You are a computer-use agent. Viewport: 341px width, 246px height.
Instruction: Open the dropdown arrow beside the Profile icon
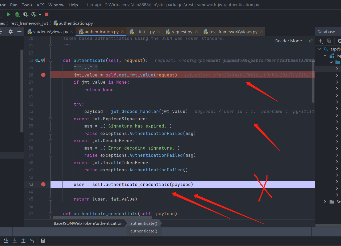pyautogui.click(x=40, y=15)
